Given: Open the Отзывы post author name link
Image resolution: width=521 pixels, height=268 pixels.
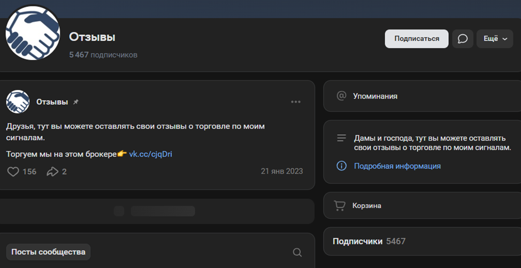Looking at the screenshot, I should pyautogui.click(x=52, y=102).
